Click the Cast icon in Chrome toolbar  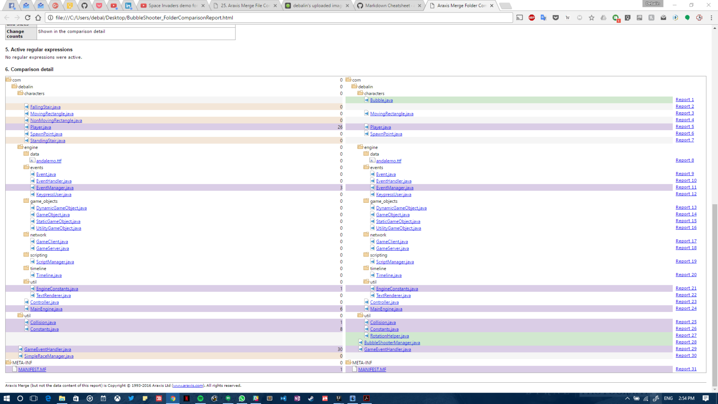[519, 17]
